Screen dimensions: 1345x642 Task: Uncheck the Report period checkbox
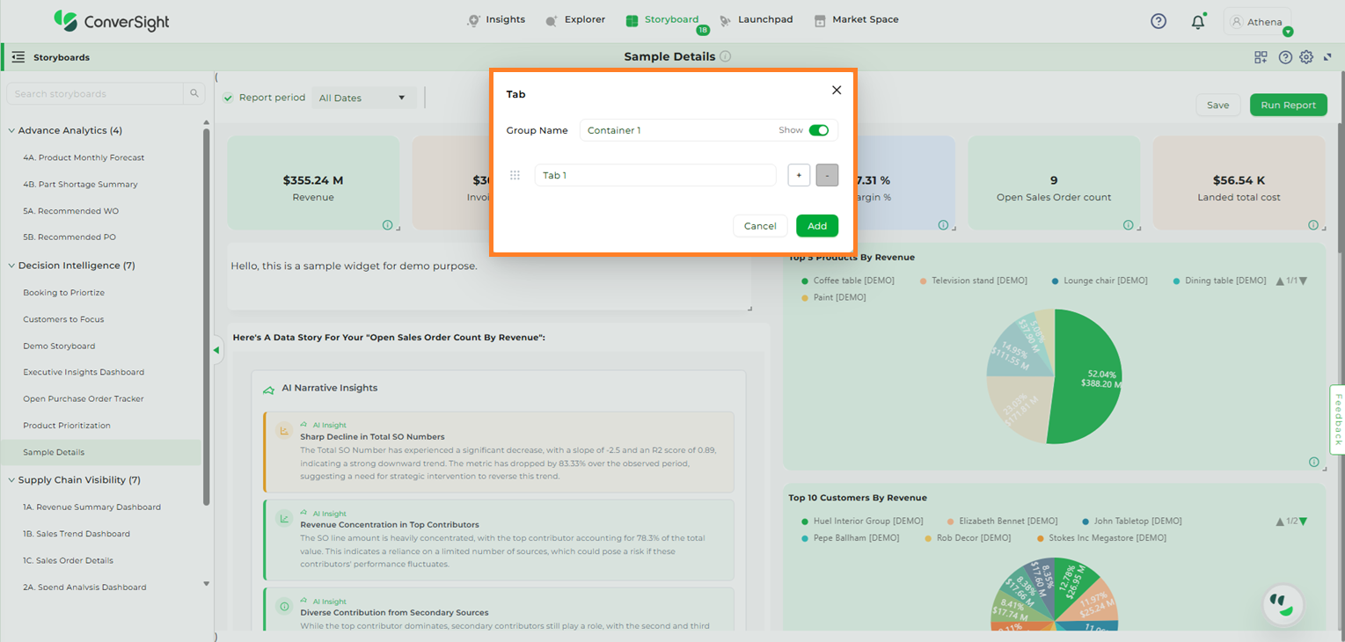point(228,98)
